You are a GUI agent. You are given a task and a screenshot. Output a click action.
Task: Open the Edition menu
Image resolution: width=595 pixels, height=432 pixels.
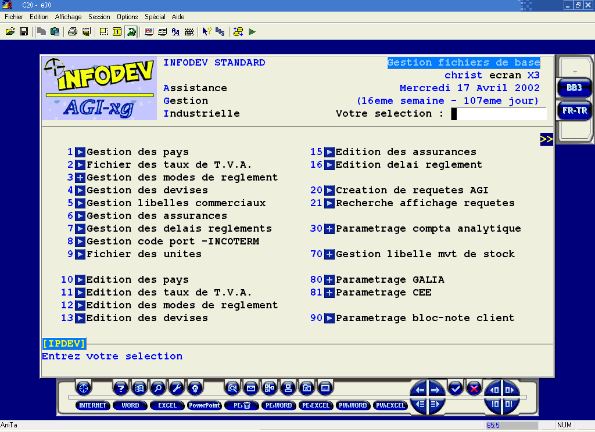[x=39, y=17]
